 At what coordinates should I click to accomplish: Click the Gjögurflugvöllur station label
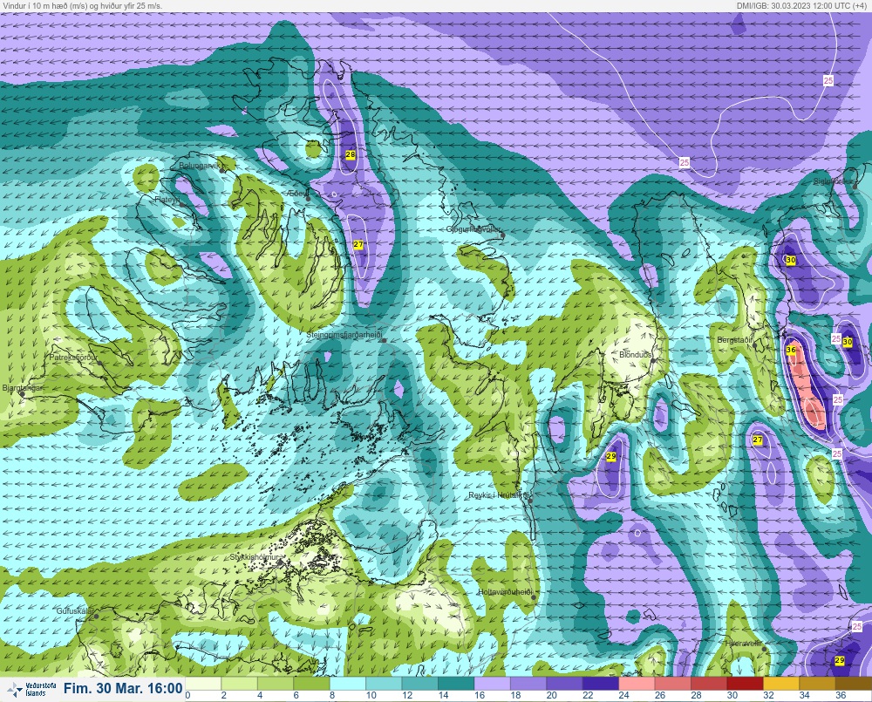point(473,229)
